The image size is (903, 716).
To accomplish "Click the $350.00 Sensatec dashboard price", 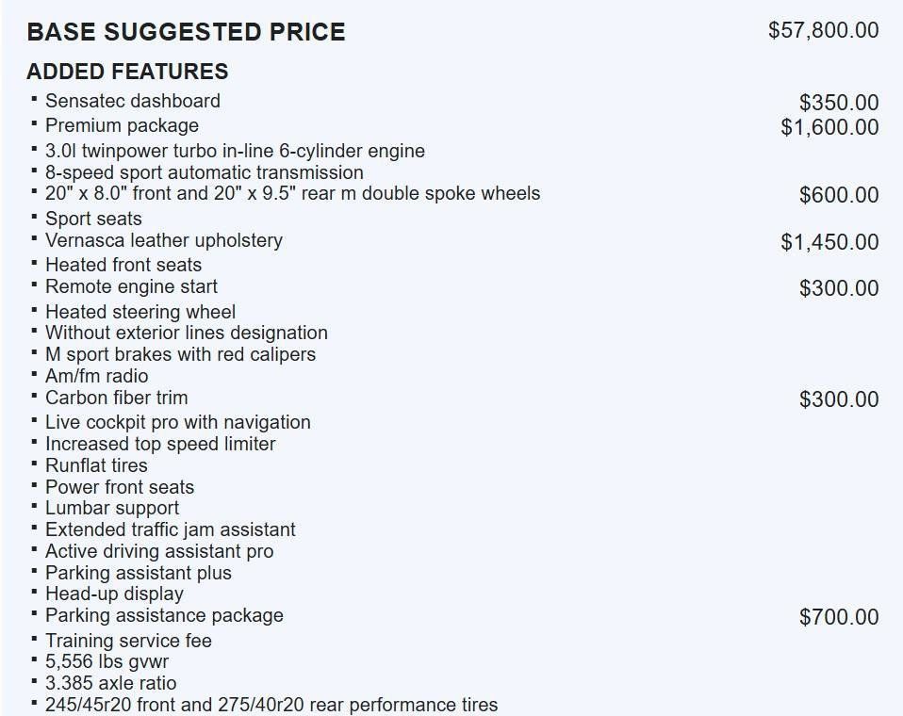I will [838, 103].
